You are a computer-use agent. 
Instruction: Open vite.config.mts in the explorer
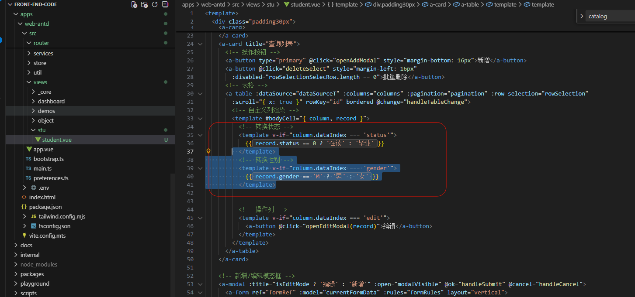coord(47,236)
